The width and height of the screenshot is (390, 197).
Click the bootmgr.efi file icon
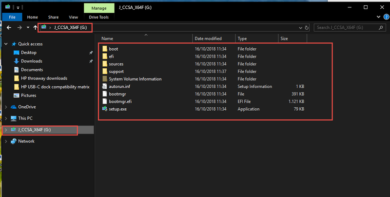pos(105,101)
